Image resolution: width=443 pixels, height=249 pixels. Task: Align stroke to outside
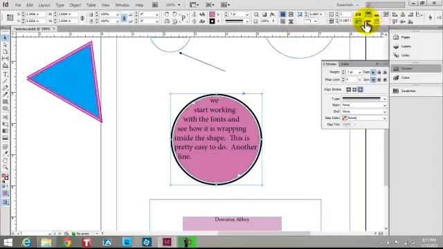(x=360, y=89)
